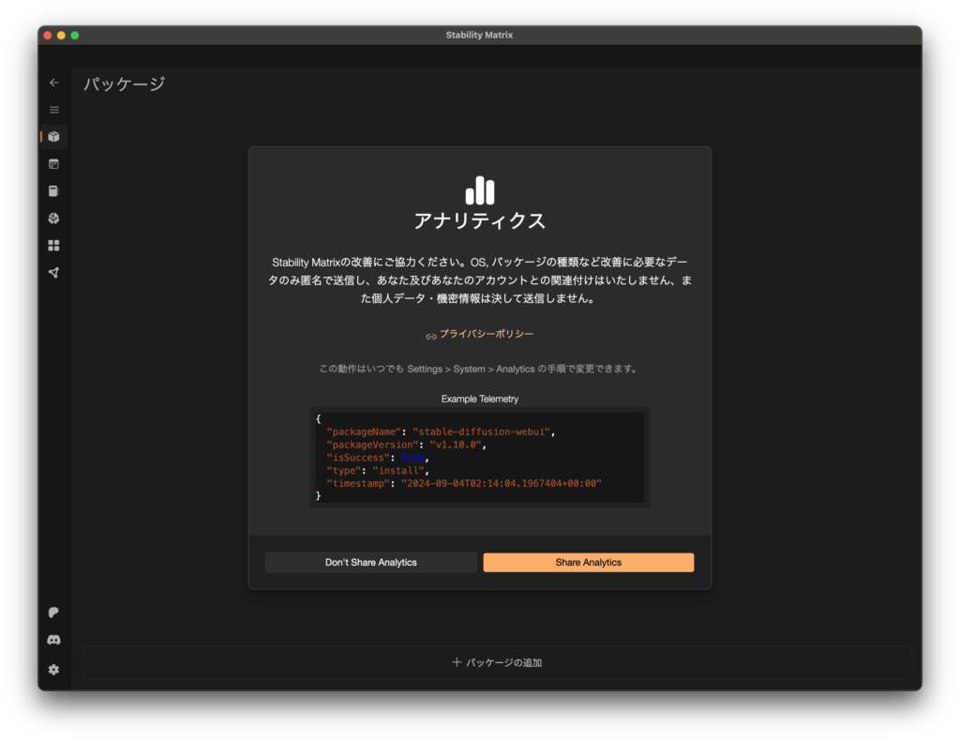
Task: Open Settings via the gear icon
Action: (x=53, y=670)
